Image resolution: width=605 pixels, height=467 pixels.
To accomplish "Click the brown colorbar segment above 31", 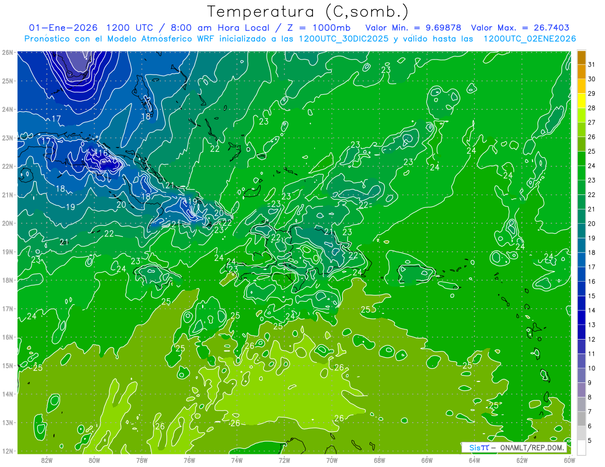I will coord(581,57).
